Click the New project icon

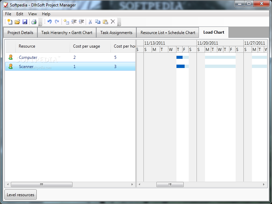click(x=10, y=22)
